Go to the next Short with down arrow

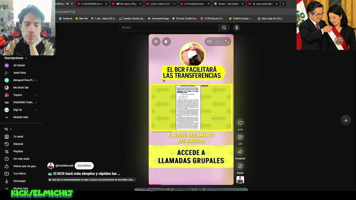[x=346, y=120]
